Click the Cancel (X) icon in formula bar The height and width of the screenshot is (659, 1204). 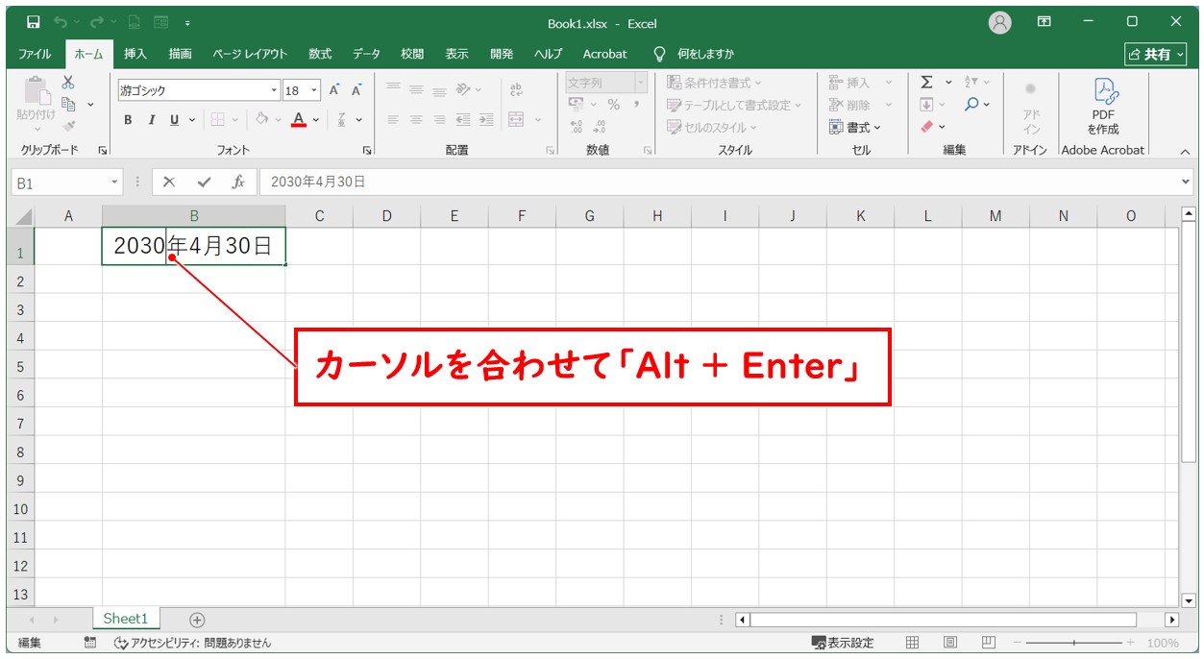(169, 182)
